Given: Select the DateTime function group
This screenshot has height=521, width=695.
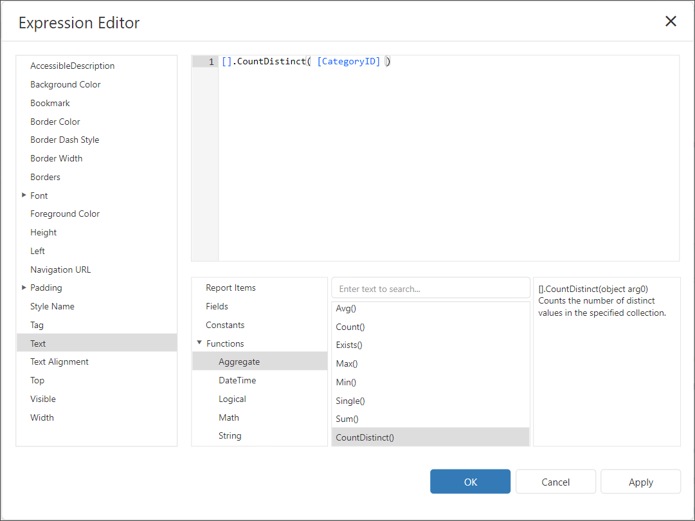Looking at the screenshot, I should (260, 380).
